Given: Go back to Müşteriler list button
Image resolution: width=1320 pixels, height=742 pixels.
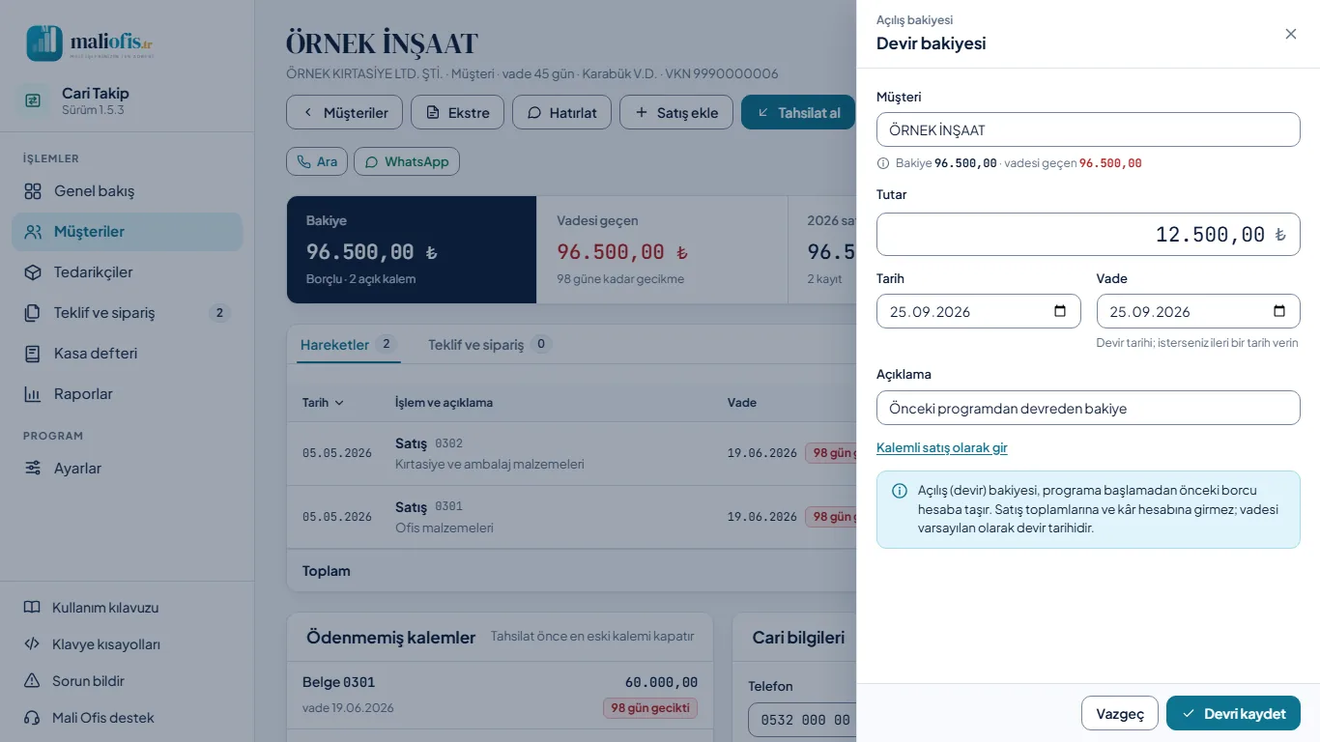Looking at the screenshot, I should click(x=344, y=112).
